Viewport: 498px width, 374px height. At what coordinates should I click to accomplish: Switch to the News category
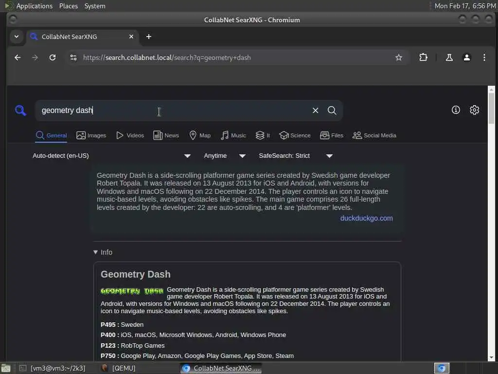click(166, 135)
